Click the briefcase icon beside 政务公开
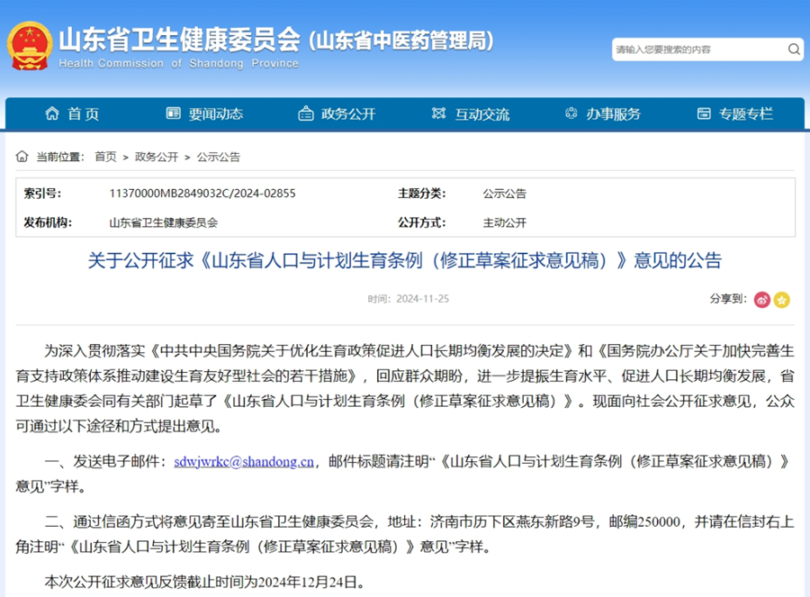The image size is (810, 597). [x=306, y=113]
